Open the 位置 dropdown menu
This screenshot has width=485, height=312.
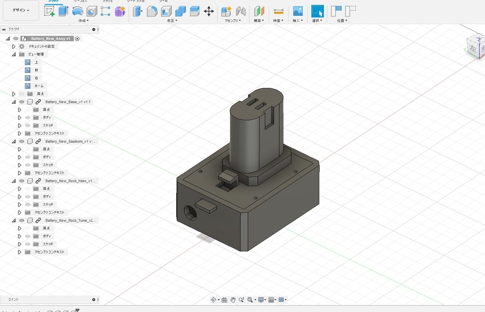pyautogui.click(x=343, y=20)
